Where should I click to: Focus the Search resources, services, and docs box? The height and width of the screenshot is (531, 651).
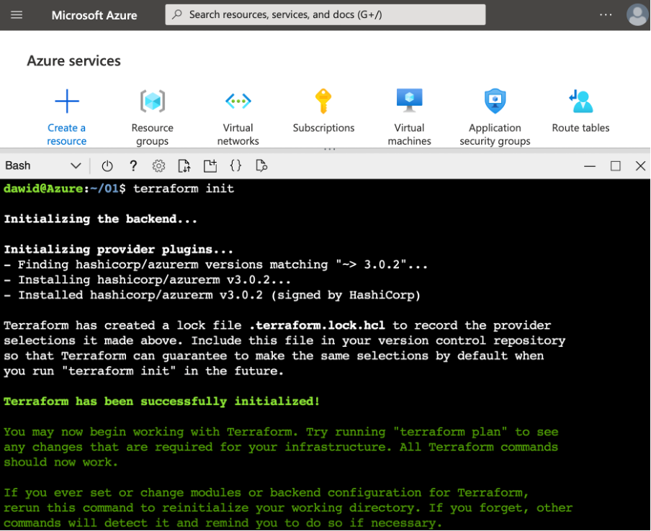click(x=325, y=14)
